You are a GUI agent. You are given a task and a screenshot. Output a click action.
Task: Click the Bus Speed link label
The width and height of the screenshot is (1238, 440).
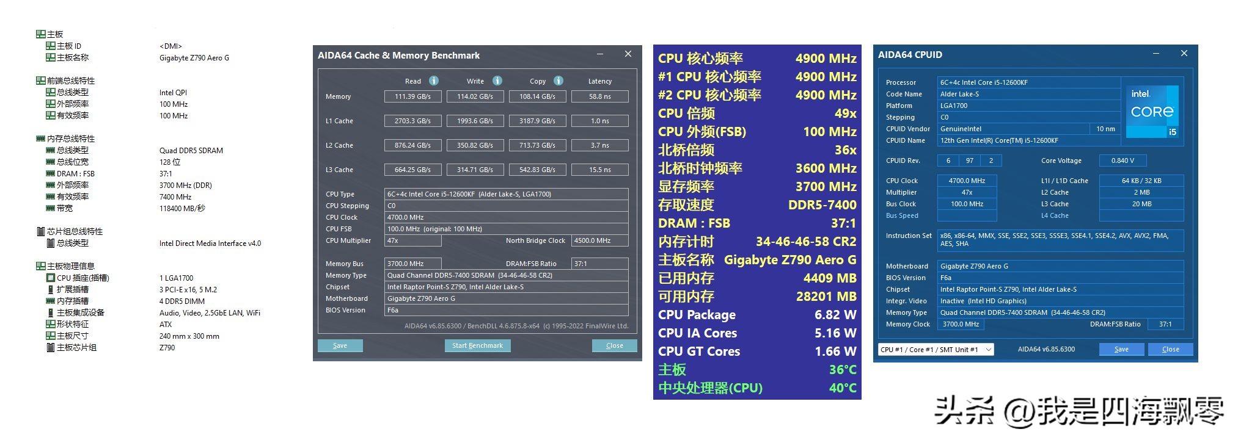point(902,215)
